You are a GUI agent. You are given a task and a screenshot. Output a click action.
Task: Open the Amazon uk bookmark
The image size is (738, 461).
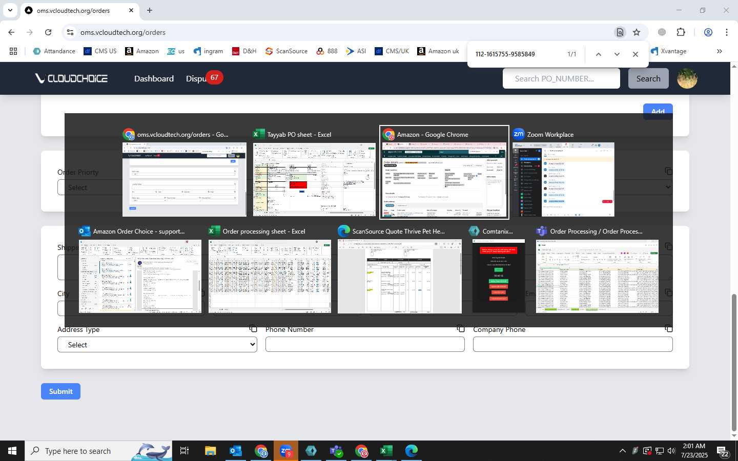point(438,51)
